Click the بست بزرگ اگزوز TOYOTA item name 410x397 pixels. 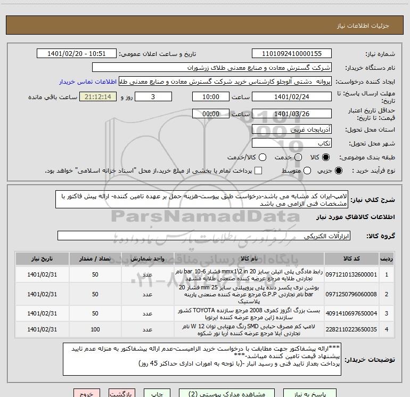[x=249, y=314]
